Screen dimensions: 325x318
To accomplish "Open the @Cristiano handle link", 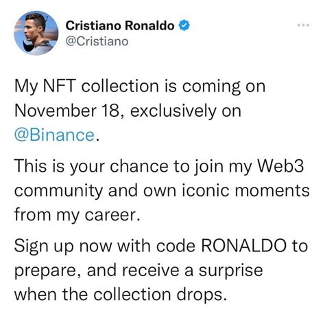I will click(97, 41).
